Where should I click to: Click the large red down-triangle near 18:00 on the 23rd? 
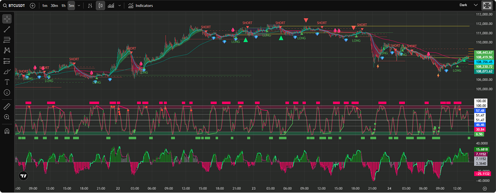tap(353, 28)
